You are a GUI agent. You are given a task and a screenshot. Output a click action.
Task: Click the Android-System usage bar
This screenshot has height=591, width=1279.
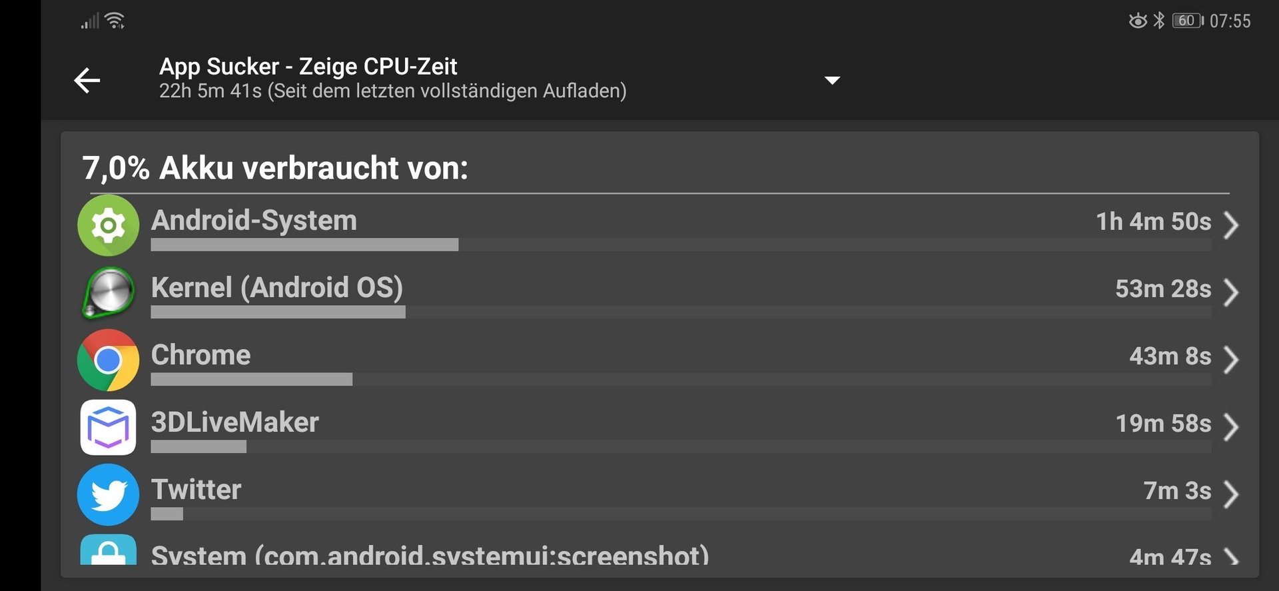tap(681, 245)
